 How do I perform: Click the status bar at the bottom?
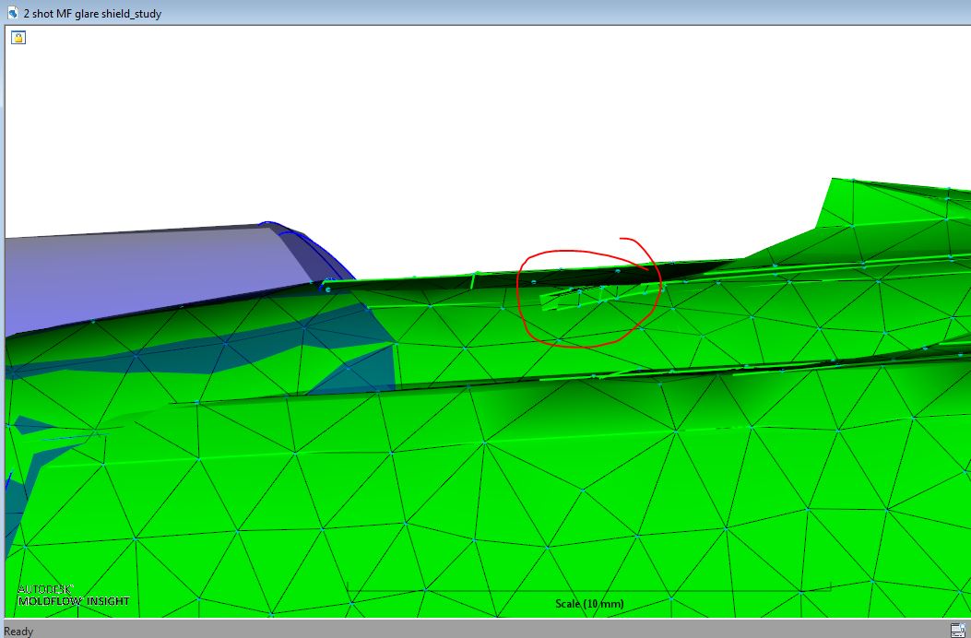click(x=461, y=629)
